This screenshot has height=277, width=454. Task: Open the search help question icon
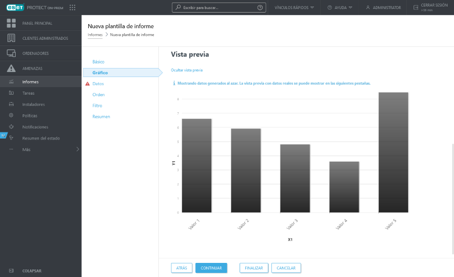pos(260,8)
